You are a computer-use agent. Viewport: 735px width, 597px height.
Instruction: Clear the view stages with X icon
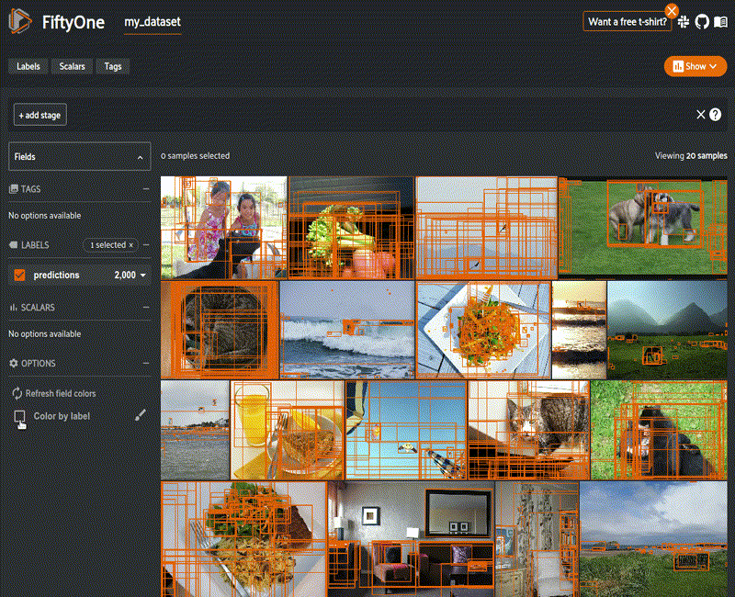coord(701,115)
